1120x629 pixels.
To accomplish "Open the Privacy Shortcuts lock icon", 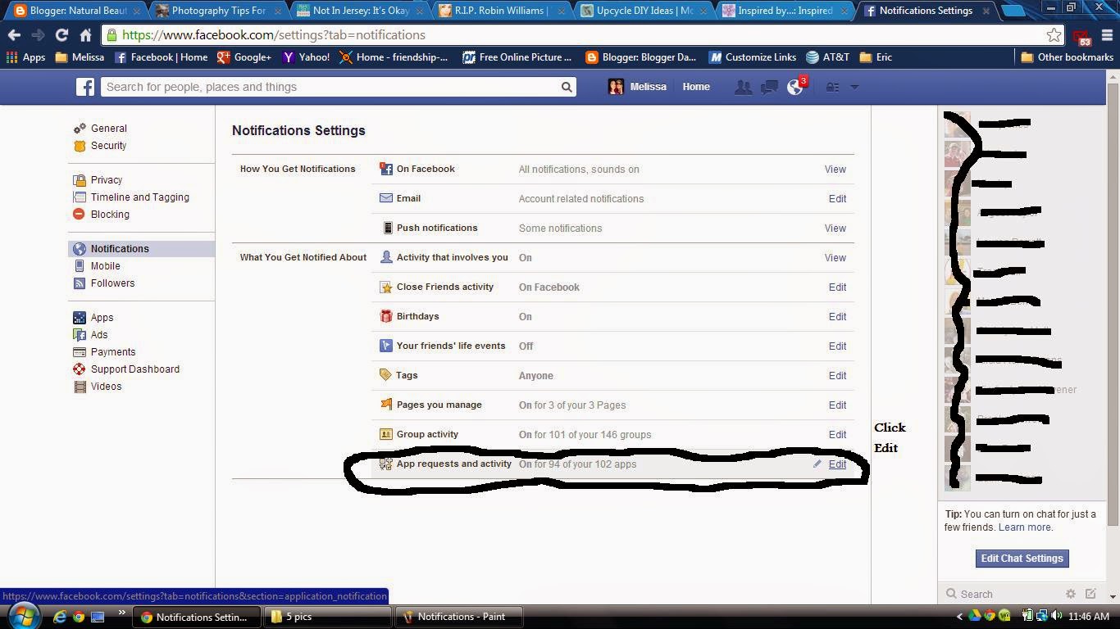I will click(x=831, y=87).
